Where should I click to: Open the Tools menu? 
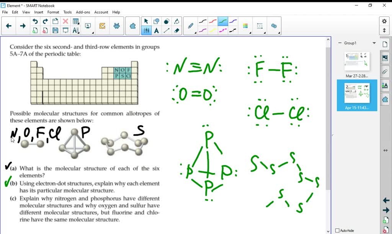coord(67,12)
